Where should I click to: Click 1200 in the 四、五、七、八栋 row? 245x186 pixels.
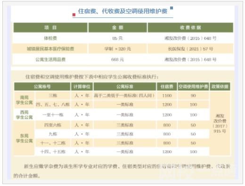167,104
